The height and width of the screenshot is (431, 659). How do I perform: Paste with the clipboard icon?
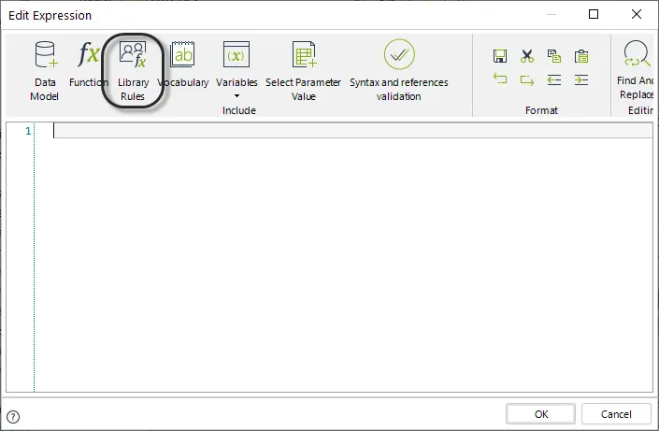click(581, 56)
